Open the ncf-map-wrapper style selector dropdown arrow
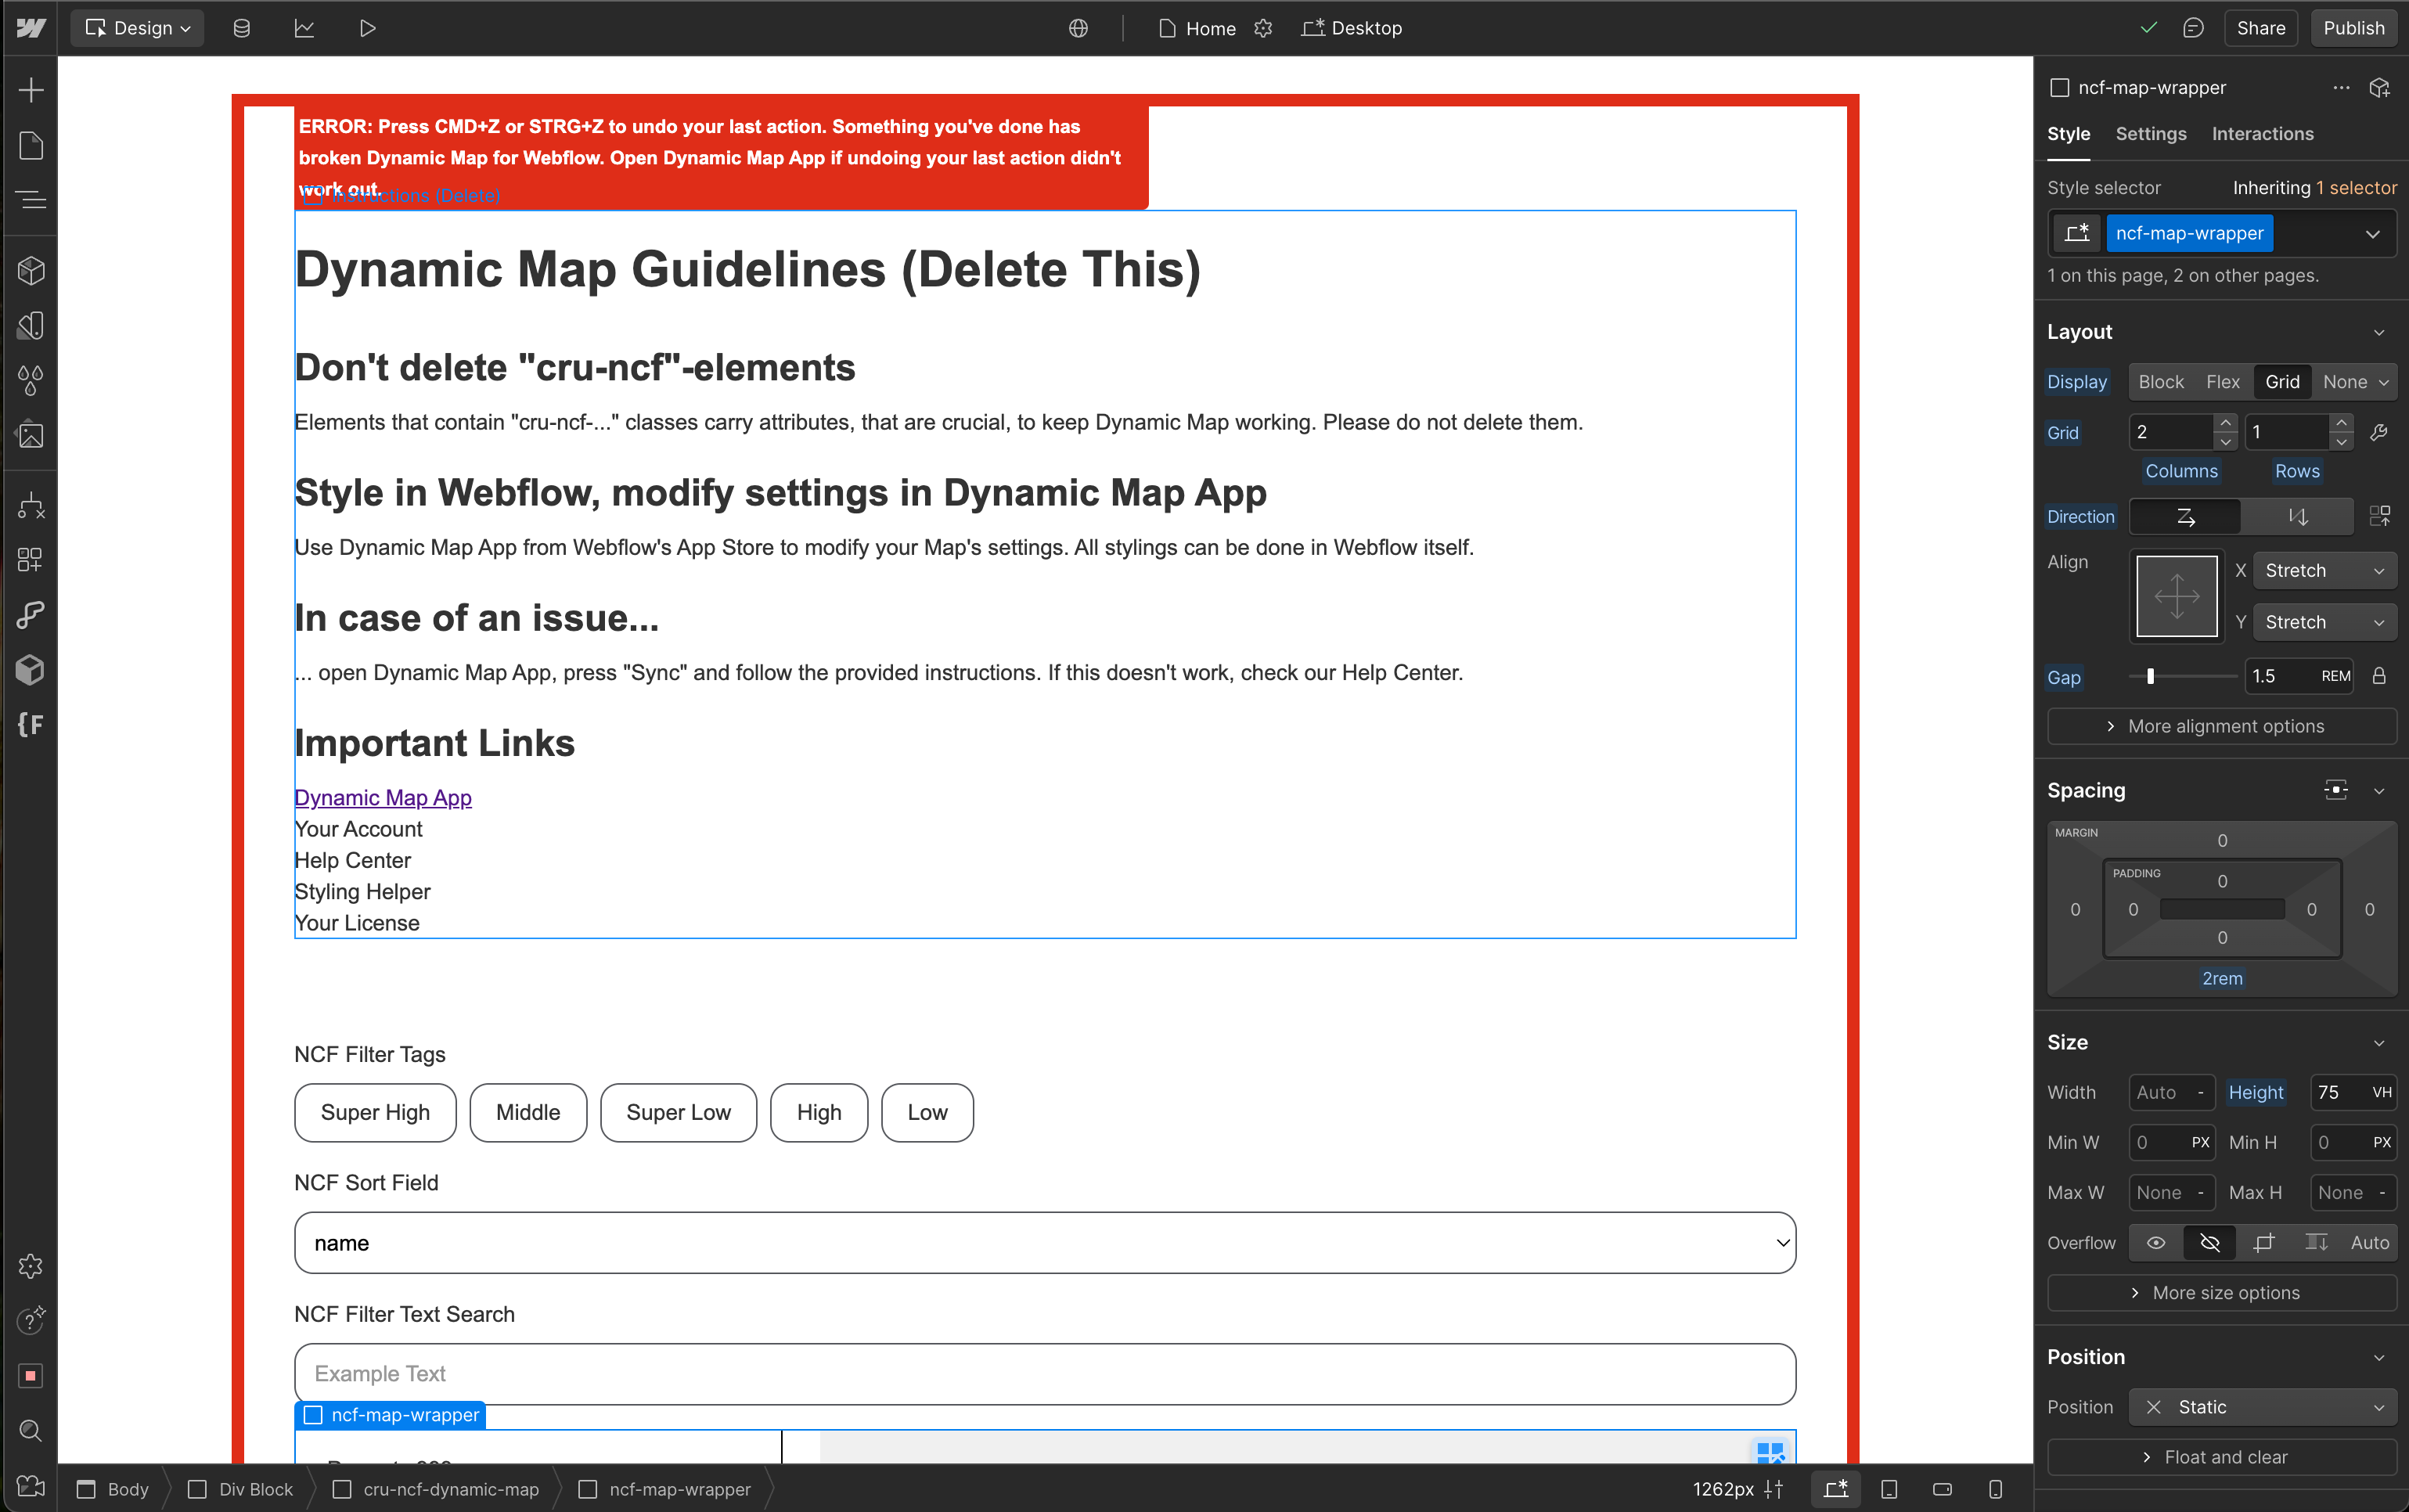The height and width of the screenshot is (1512, 2409). [2372, 234]
